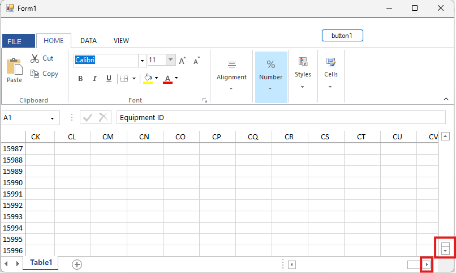Click the vertical scrollbar down arrow
Screen dimensions: 456x273
coord(445,250)
